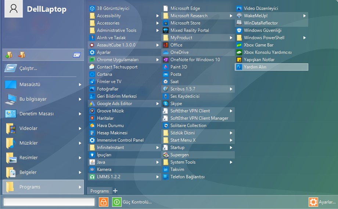The height and width of the screenshot is (209, 338).
Task: Launch Supergen icon
Action: [166, 155]
